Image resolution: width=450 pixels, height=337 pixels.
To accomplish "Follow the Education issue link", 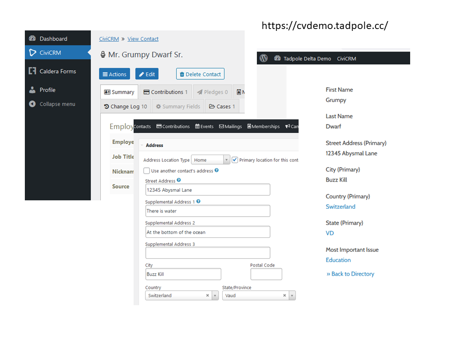I will coord(338,260).
